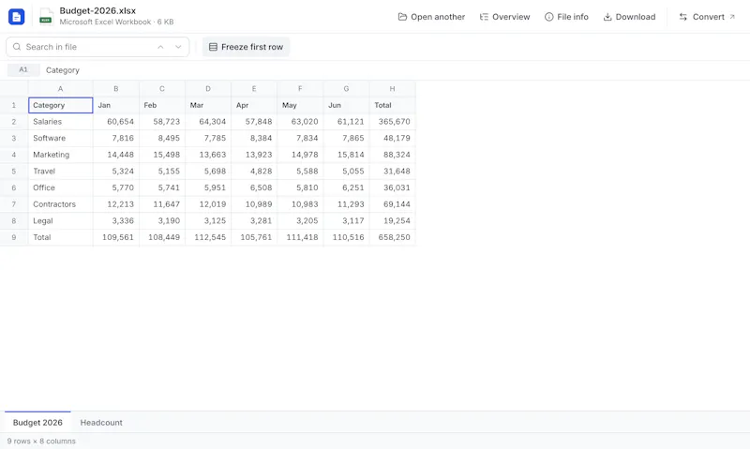Click the Salaries total 365,670

(x=392, y=122)
